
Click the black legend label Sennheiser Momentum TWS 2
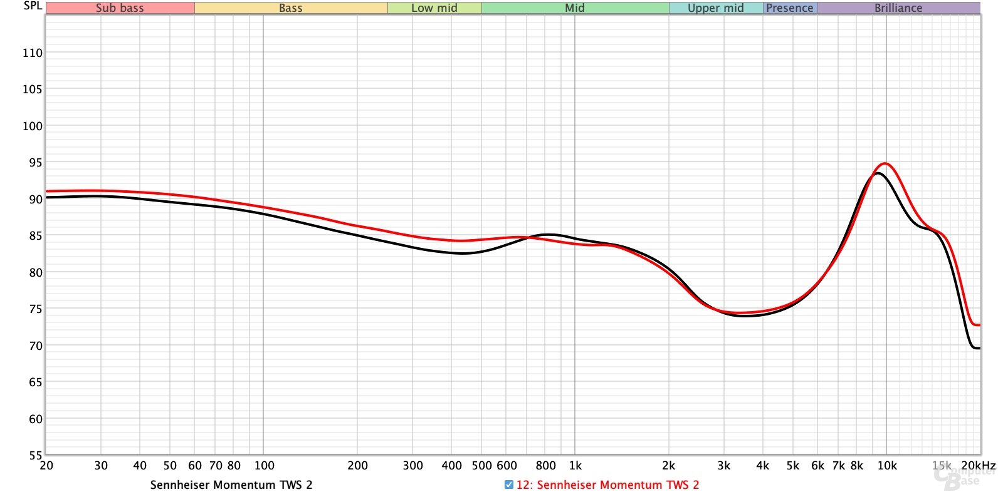(231, 484)
